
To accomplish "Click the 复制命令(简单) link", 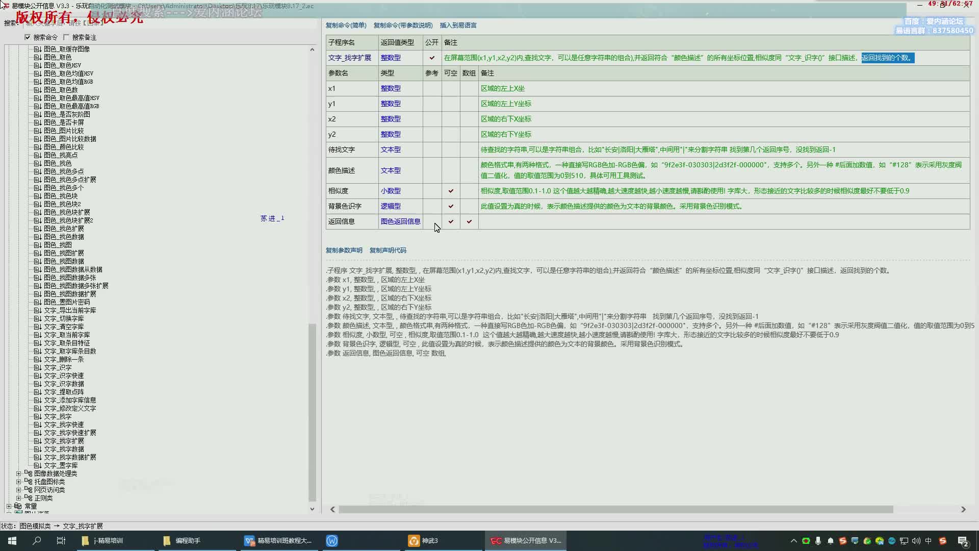I will pos(346,25).
